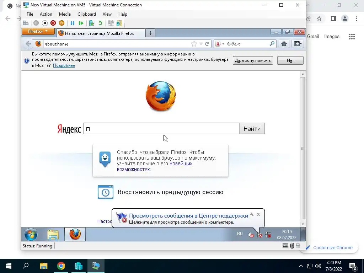Screen dimensions: 364x273
Task: Click the muted speaker icon in guest tray
Action: 251,235
